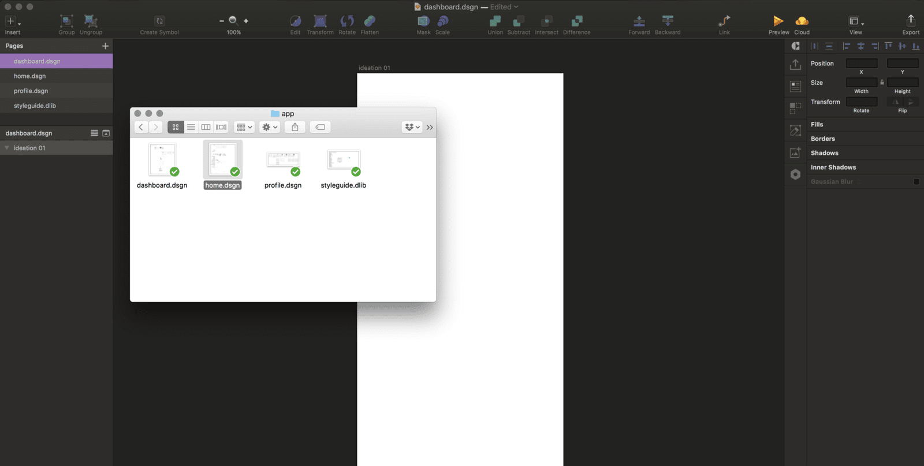Click the Group toolbar icon
The image size is (924, 466).
[x=66, y=21]
